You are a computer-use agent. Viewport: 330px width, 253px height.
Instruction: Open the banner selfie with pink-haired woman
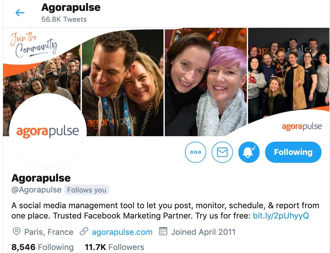pyautogui.click(x=206, y=83)
